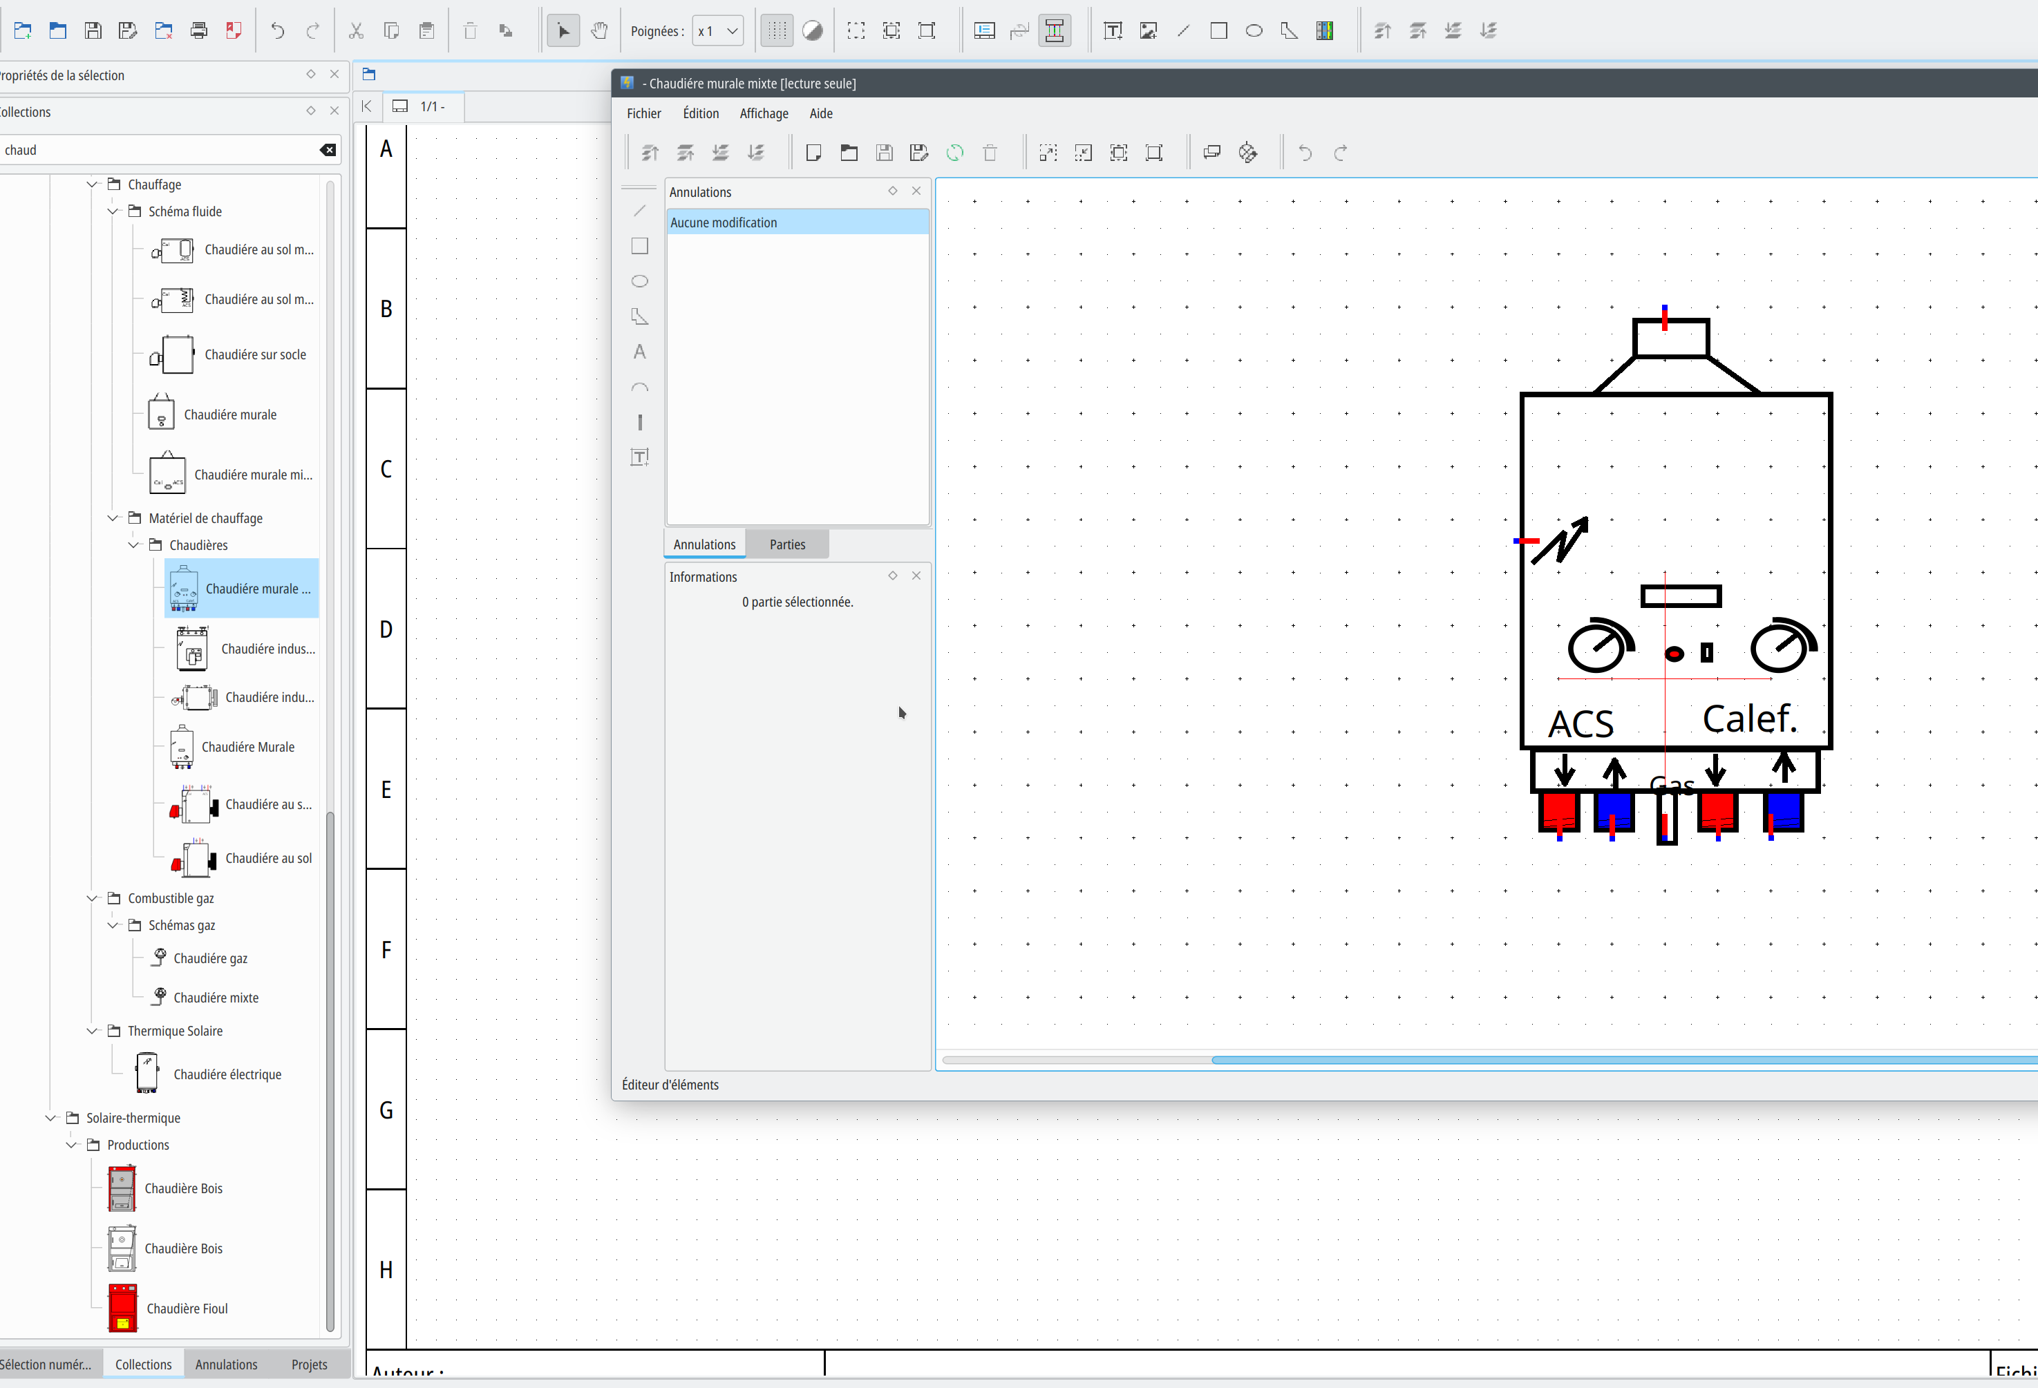Collapse the Productions folder
Viewport: 2038px width, 1388px height.
tap(71, 1144)
